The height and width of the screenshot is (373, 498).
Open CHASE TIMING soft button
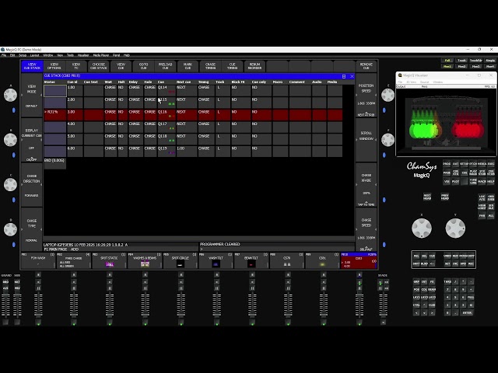(x=210, y=66)
